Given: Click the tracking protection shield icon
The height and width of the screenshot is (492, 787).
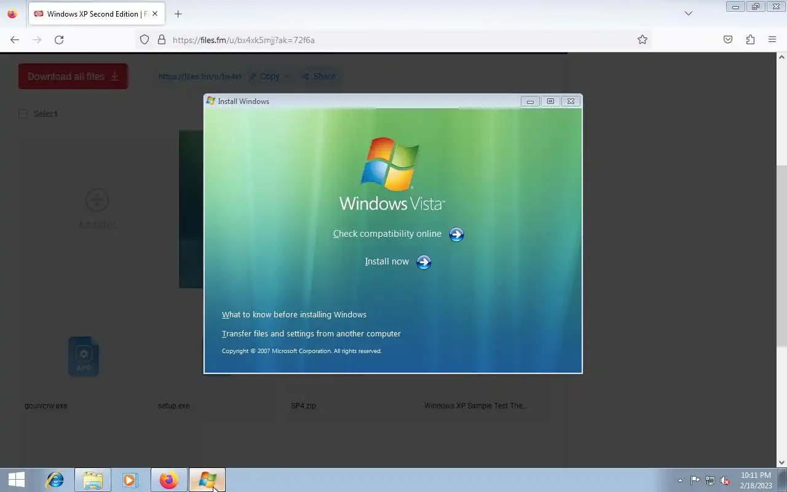Looking at the screenshot, I should coord(144,40).
